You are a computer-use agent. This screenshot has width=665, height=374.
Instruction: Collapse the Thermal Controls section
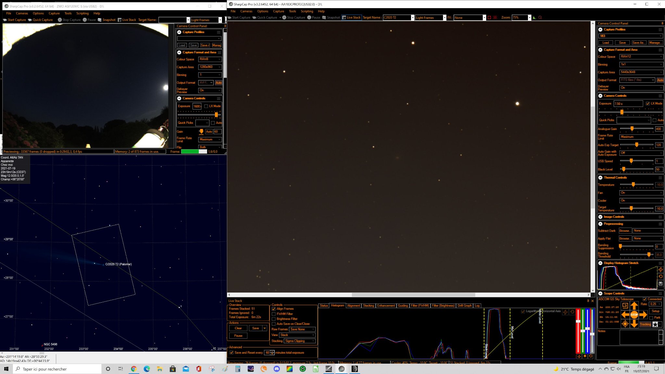(x=600, y=178)
